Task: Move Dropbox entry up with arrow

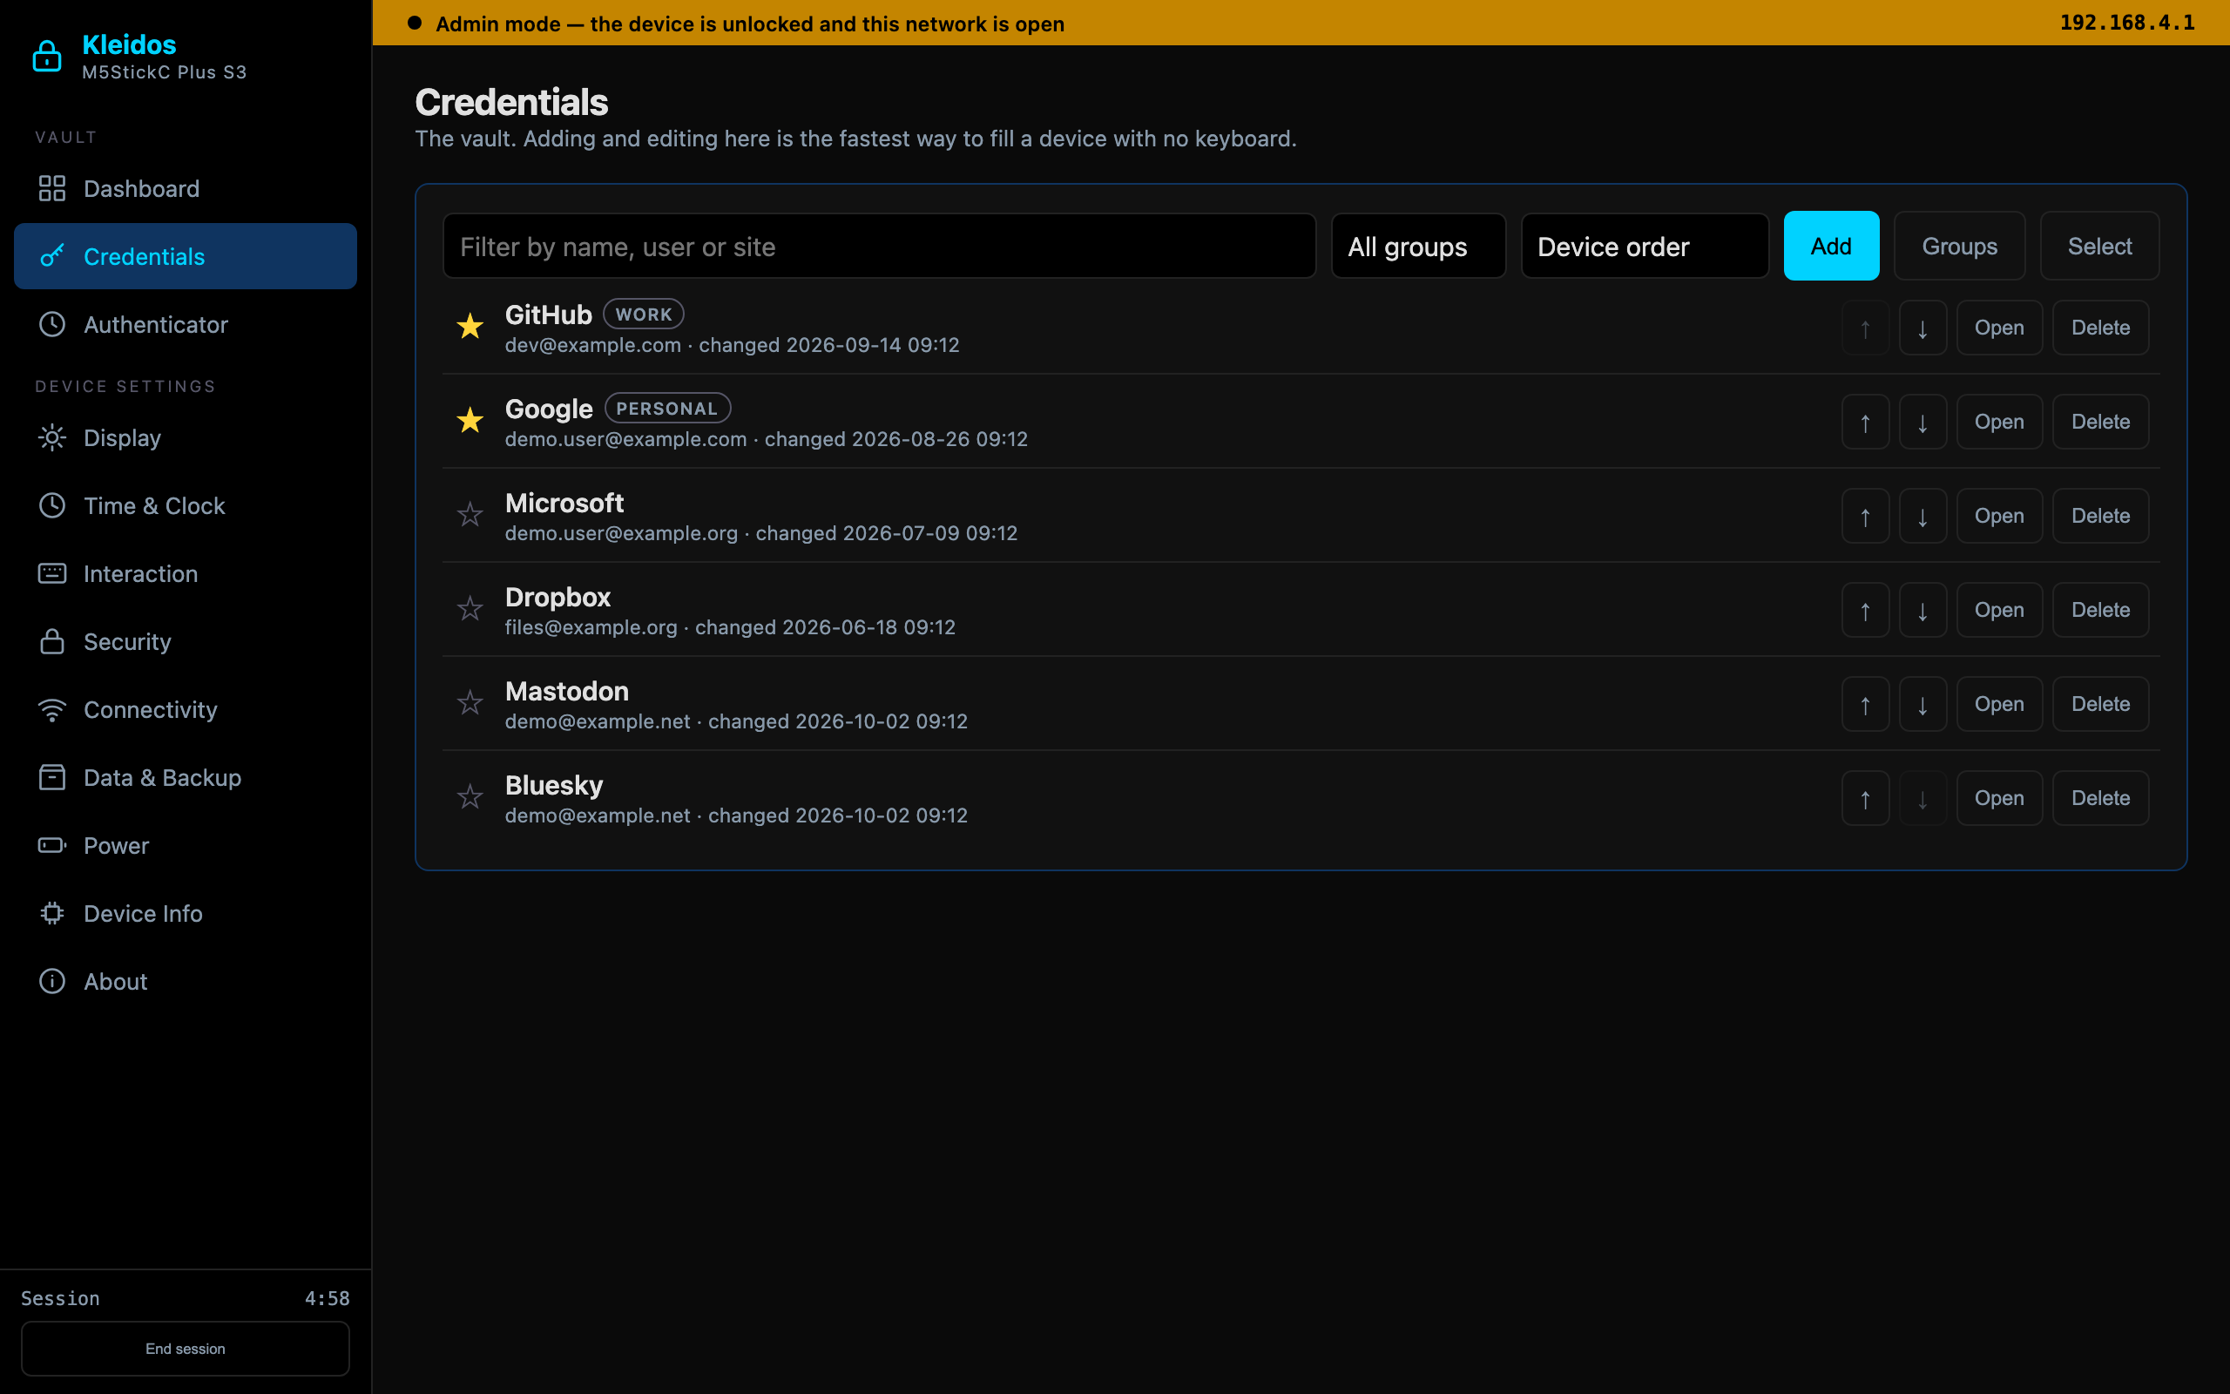Action: pyautogui.click(x=1865, y=609)
